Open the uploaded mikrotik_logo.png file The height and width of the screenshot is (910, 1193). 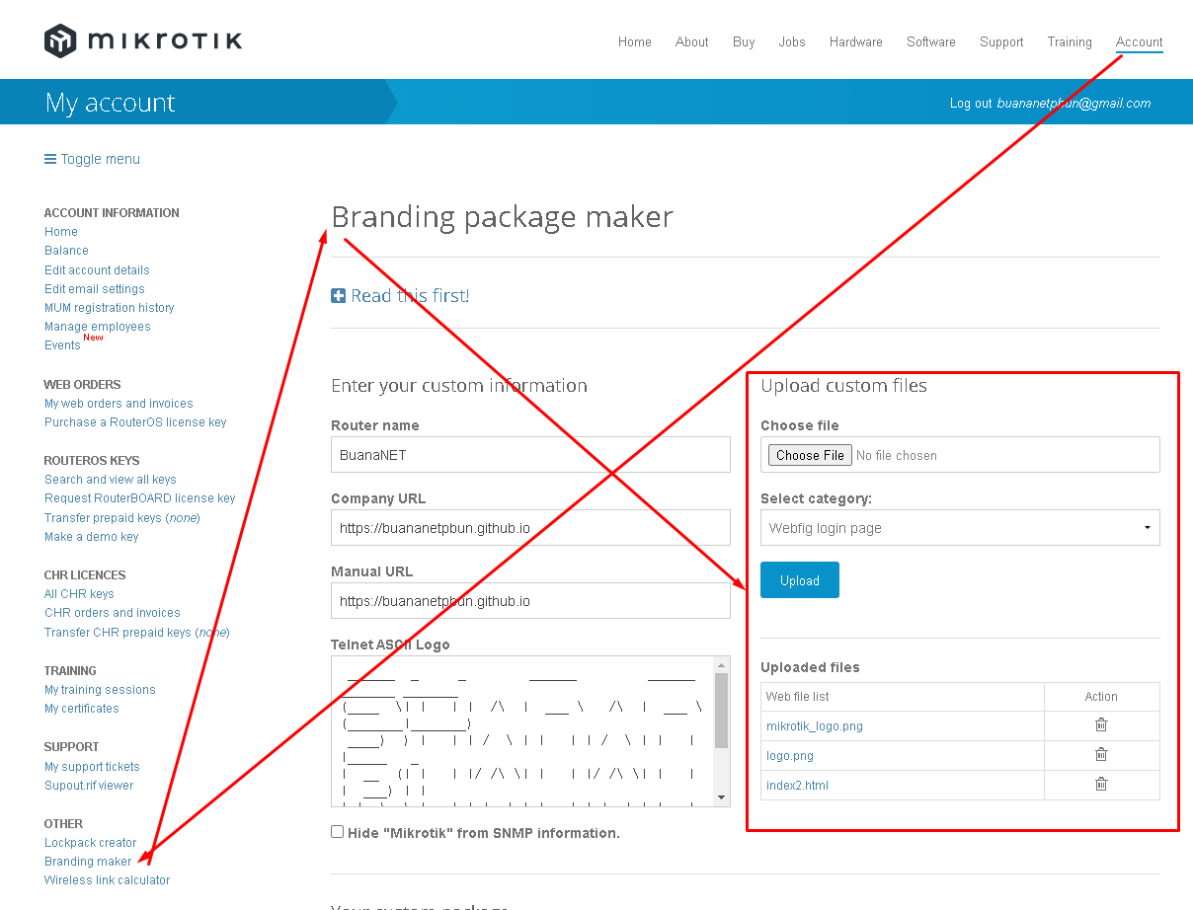click(814, 724)
